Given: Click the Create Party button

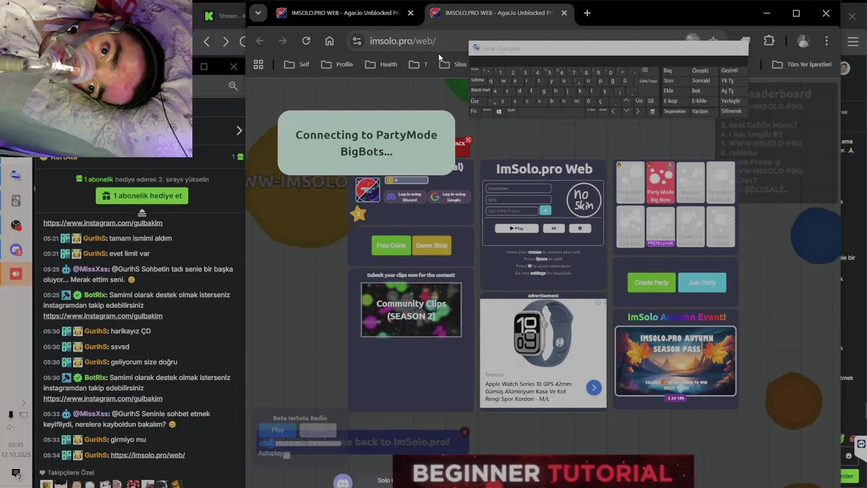Looking at the screenshot, I should 652,283.
